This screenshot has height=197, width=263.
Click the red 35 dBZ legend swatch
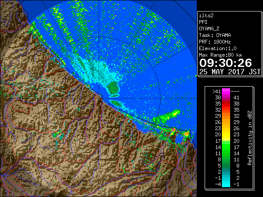click(226, 104)
